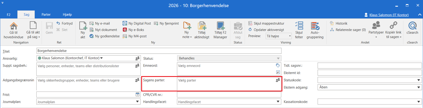The height and width of the screenshot is (108, 423).
Task: Create Ny e-mail
Action: 99,23
